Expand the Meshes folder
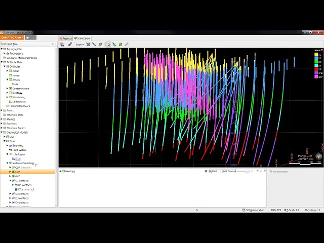 pos(2,119)
